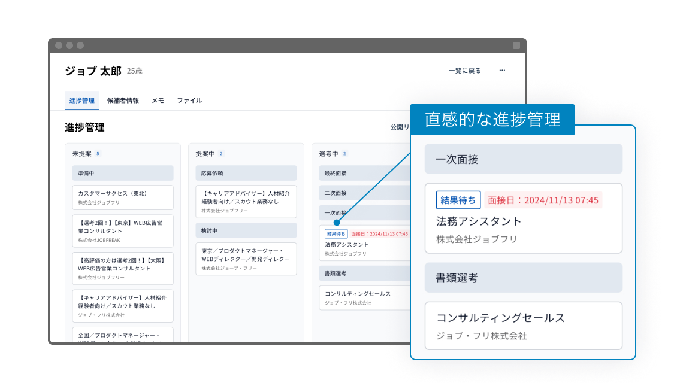The width and height of the screenshot is (683, 383).
Task: Click large 結果待ち badge in callout panel
Action: (458, 200)
